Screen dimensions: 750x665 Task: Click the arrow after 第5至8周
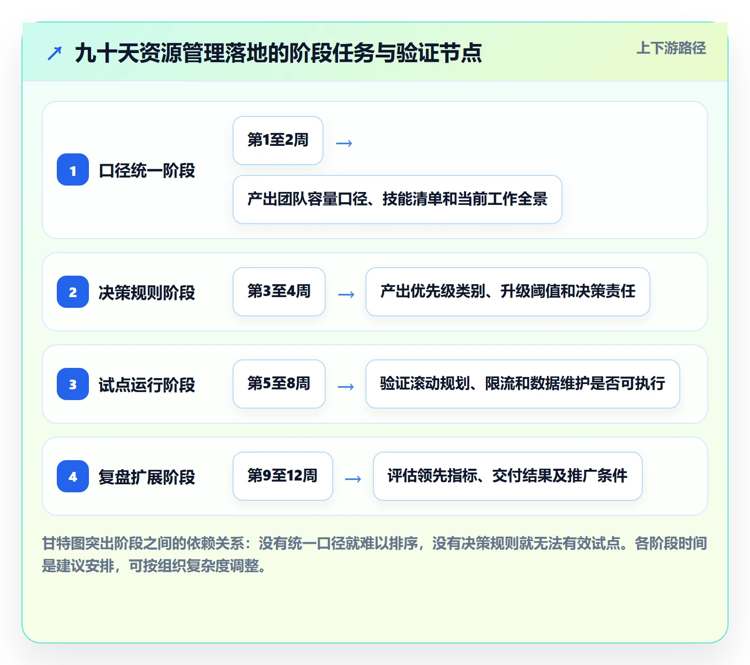[346, 387]
